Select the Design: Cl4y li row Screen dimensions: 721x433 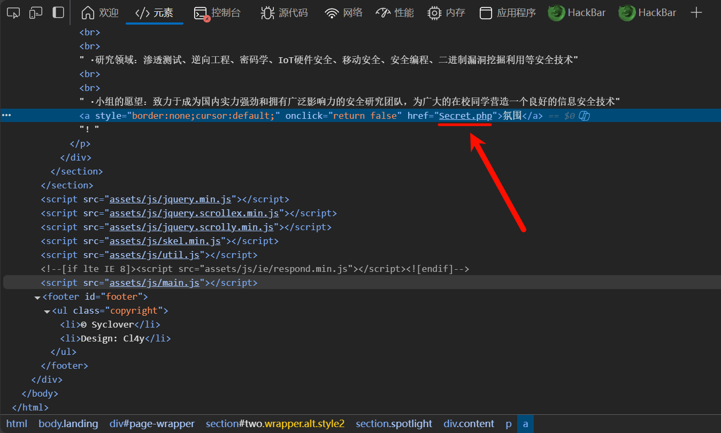click(116, 338)
